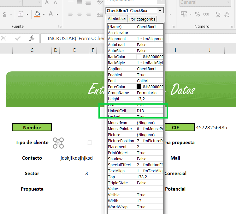Click the cell borders icon
Viewport: 236px width, 214px height.
[x=21, y=14]
